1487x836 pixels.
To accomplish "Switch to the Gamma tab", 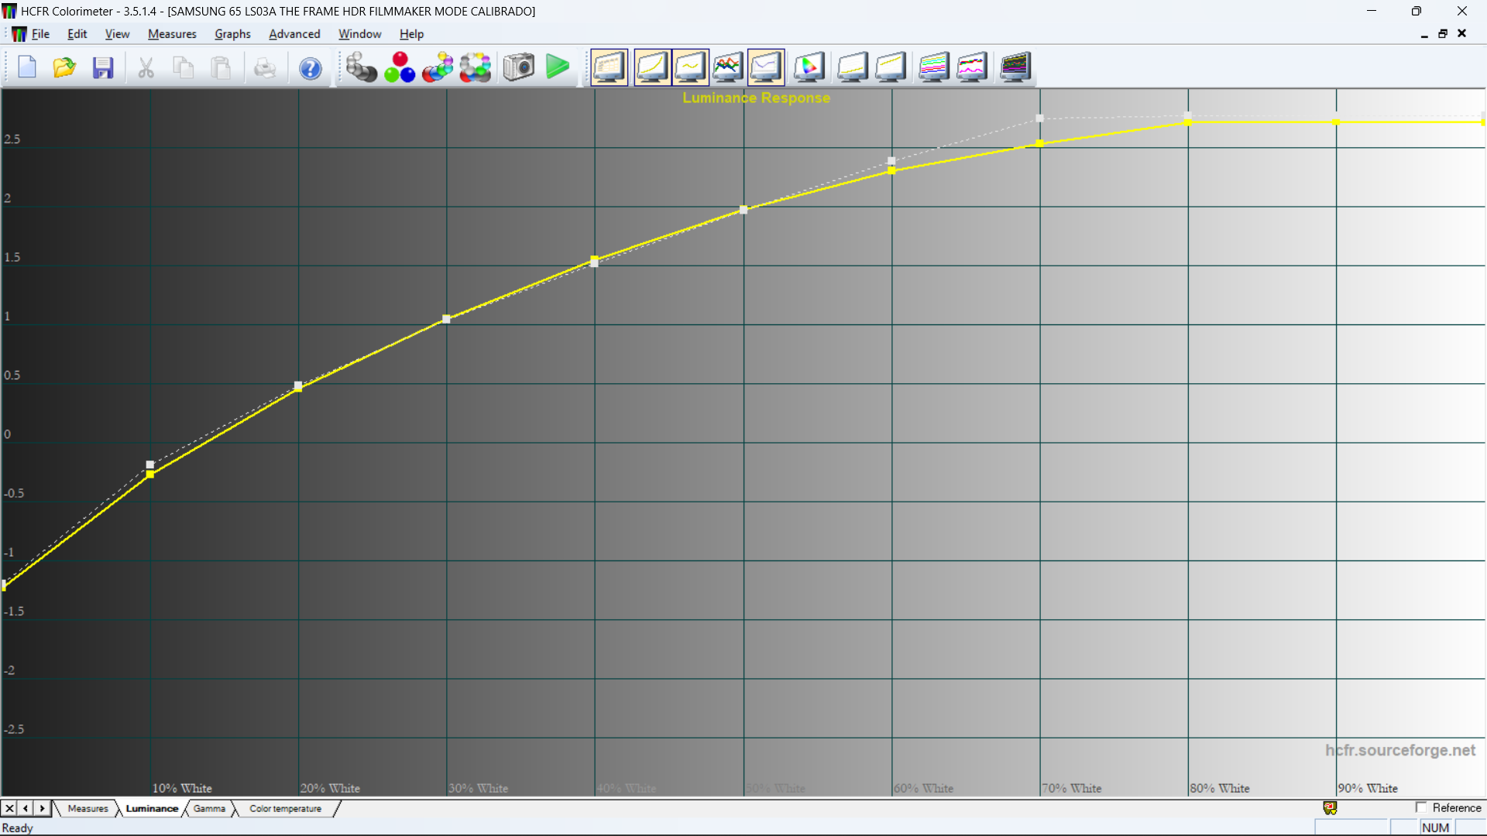I will pyautogui.click(x=209, y=808).
